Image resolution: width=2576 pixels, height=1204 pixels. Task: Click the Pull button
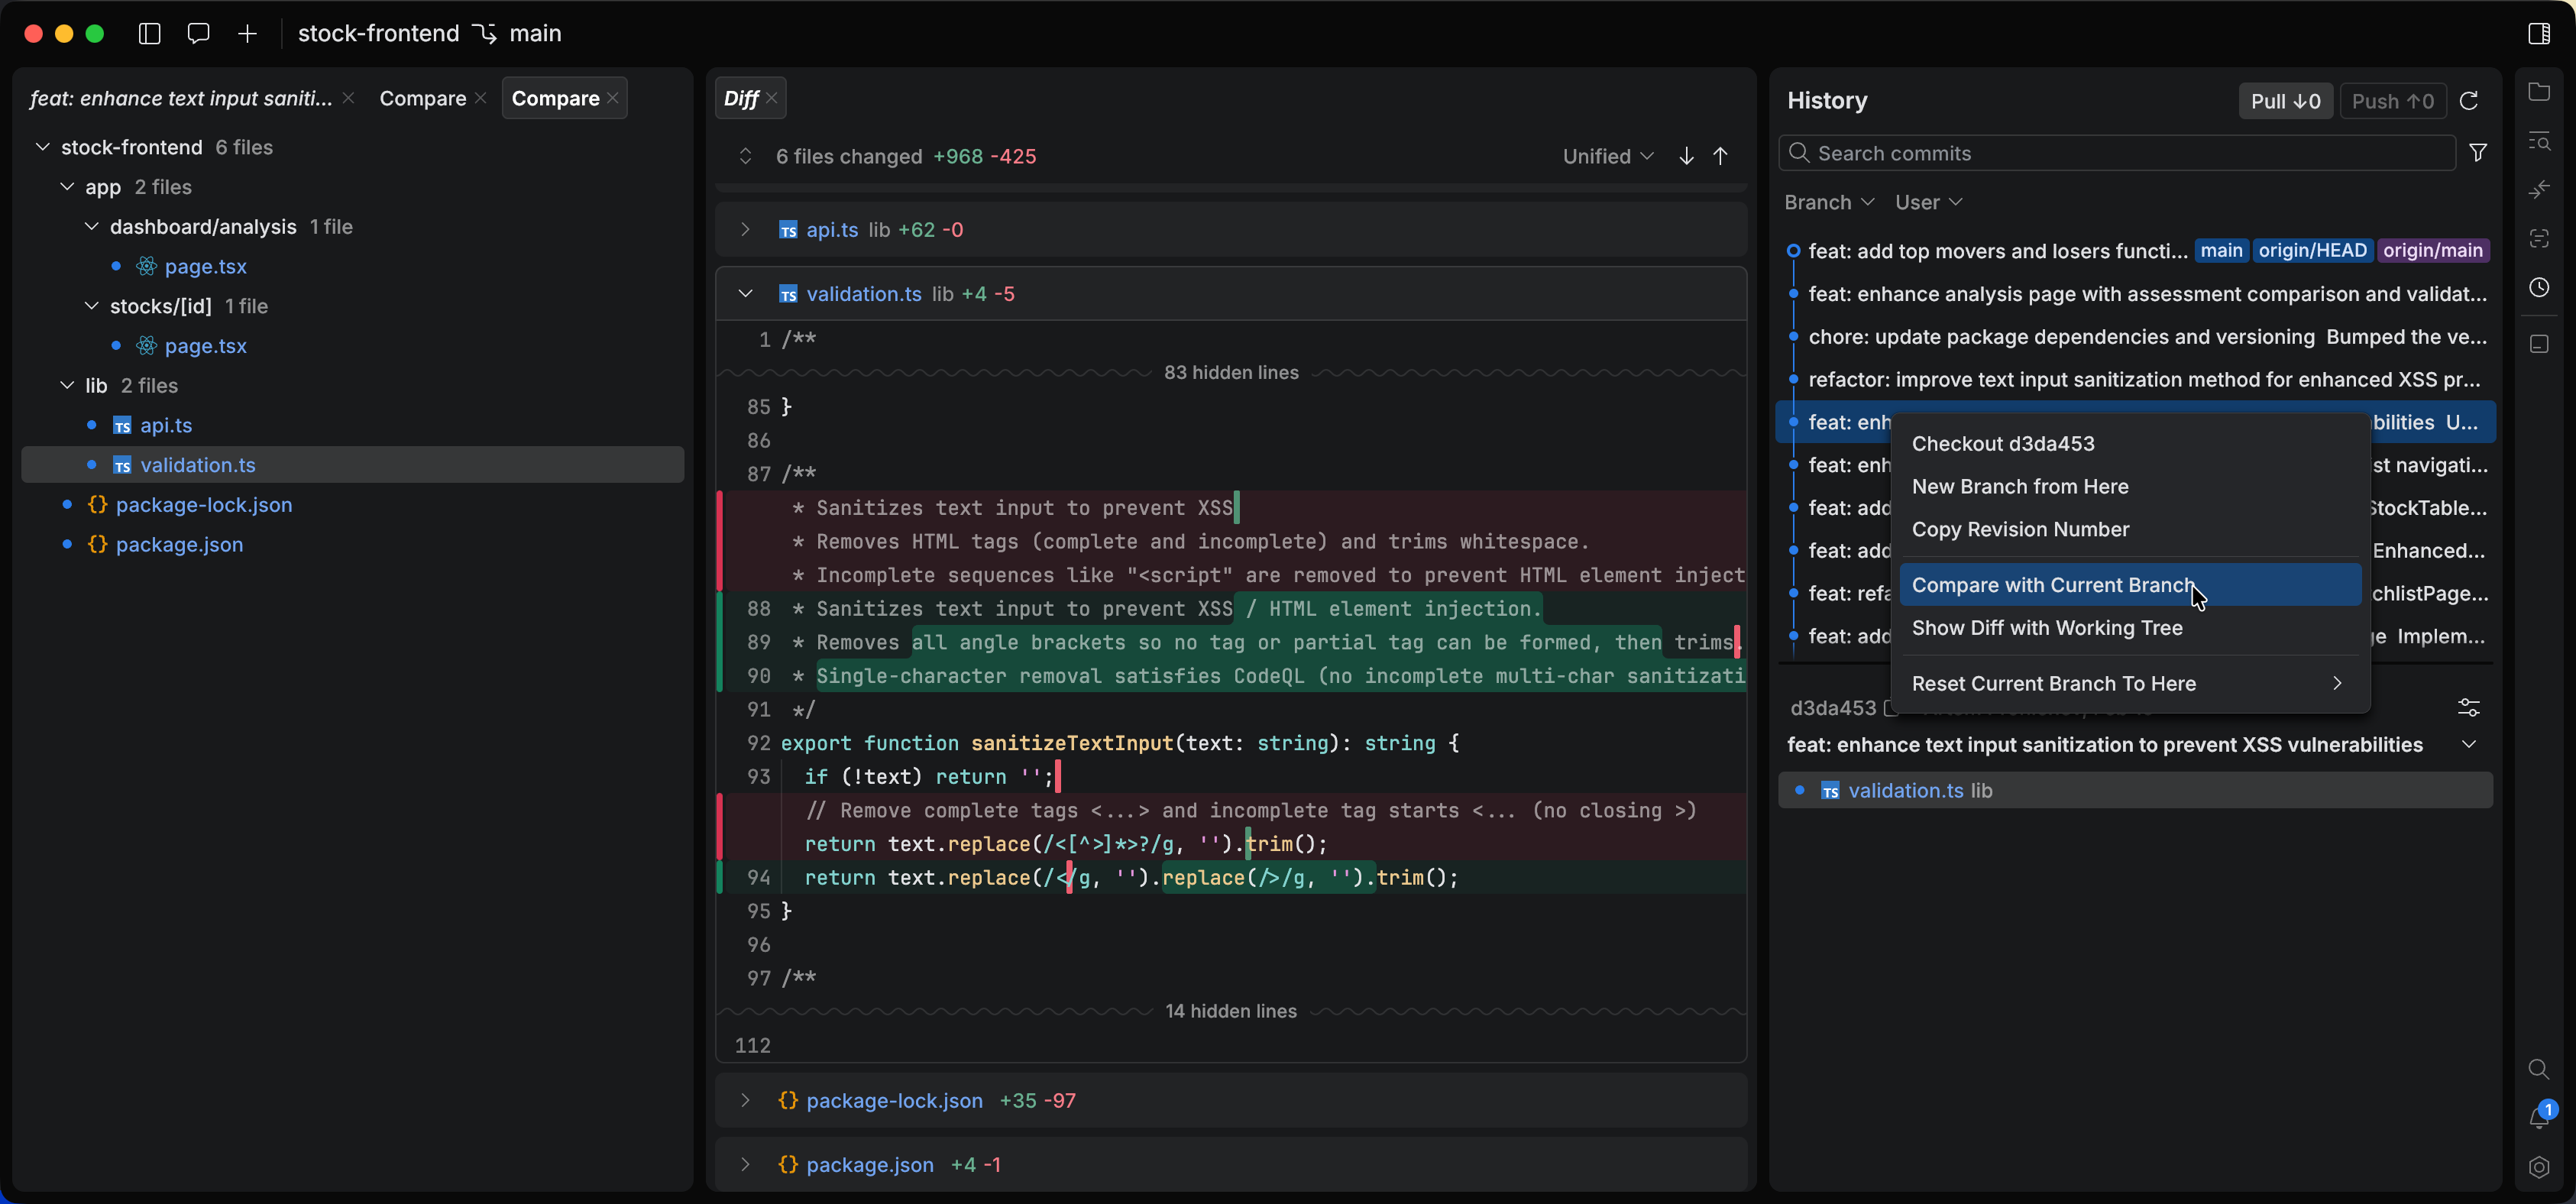pyautogui.click(x=2284, y=101)
